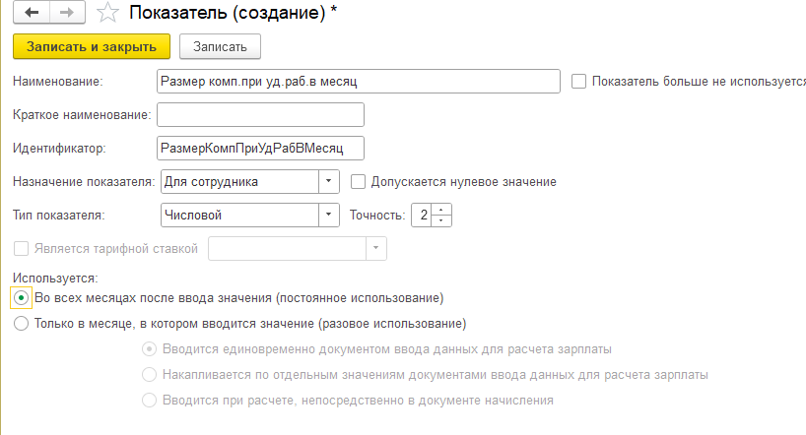Click the 'Идентификатор' text field
Viewport: 806px width, 435px height.
click(x=260, y=149)
